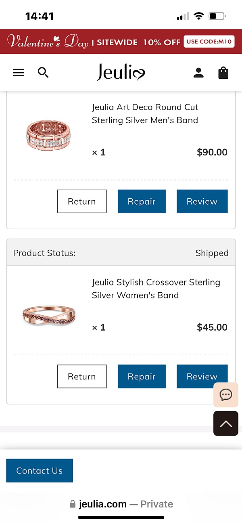
Task: Open Jeulia Stylish Crossover product title
Action: coord(156,289)
